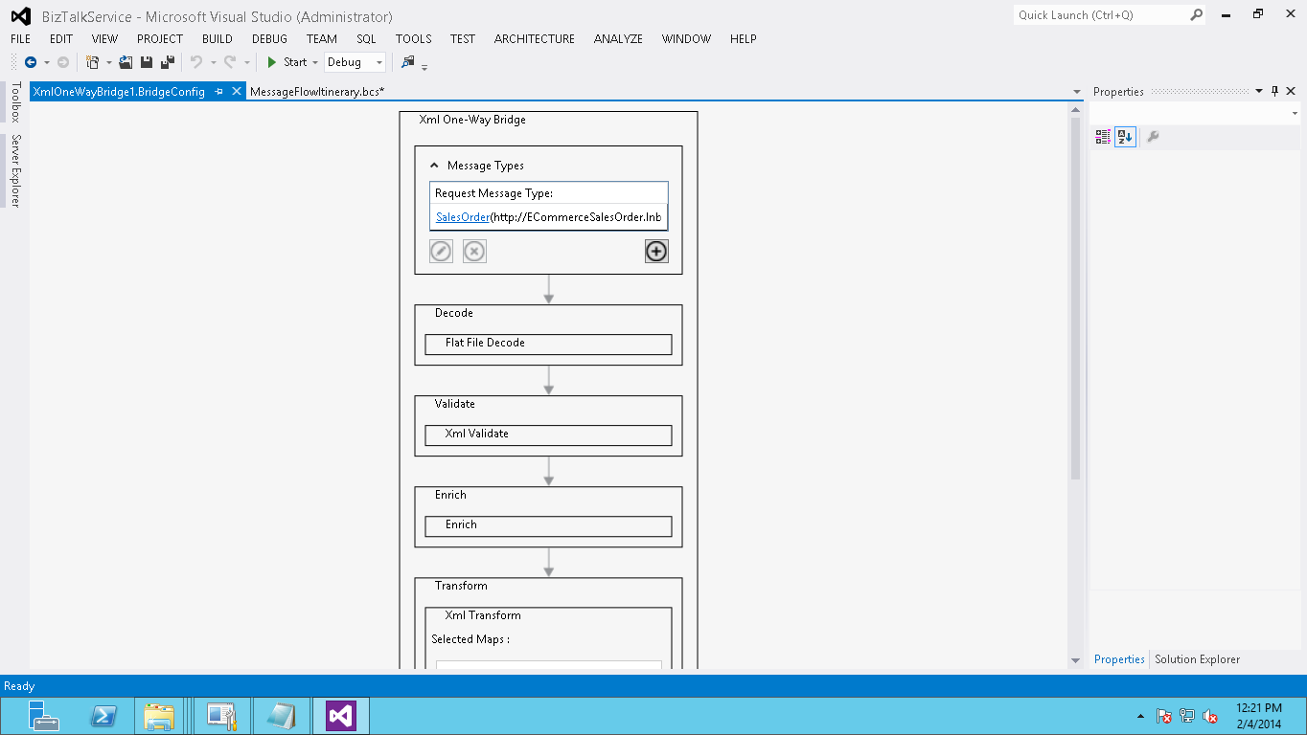Open Server Manager from the taskbar
Viewport: 1307px width, 735px height.
point(43,716)
